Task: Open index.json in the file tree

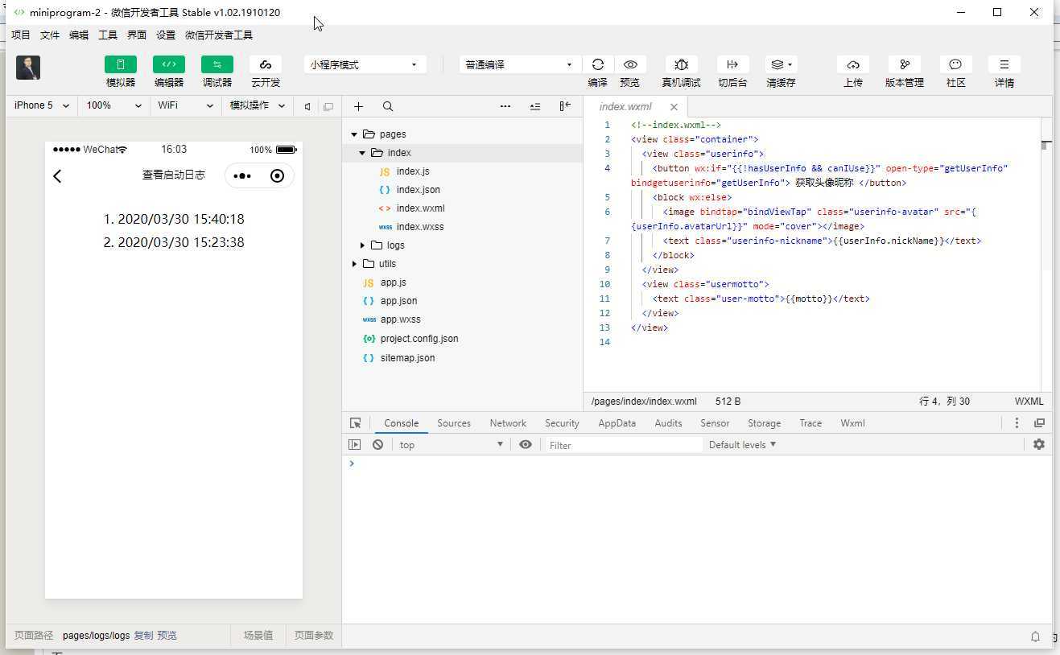Action: click(418, 190)
